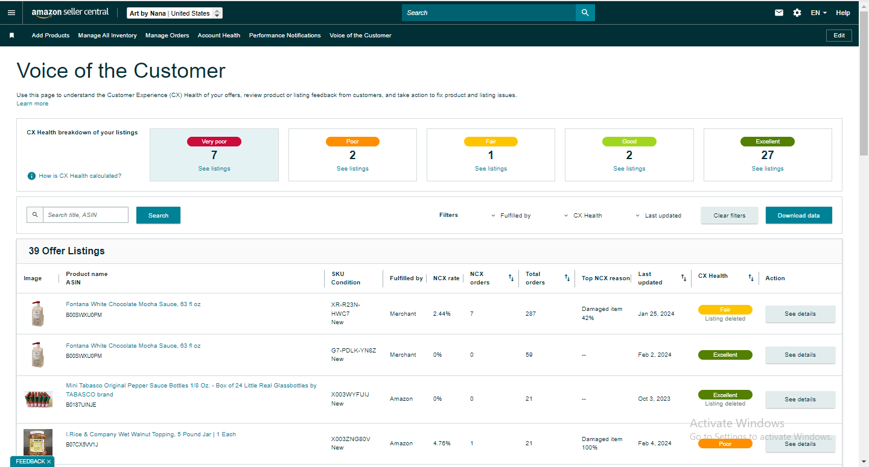Go to Add Products
The width and height of the screenshot is (869, 467).
[51, 36]
